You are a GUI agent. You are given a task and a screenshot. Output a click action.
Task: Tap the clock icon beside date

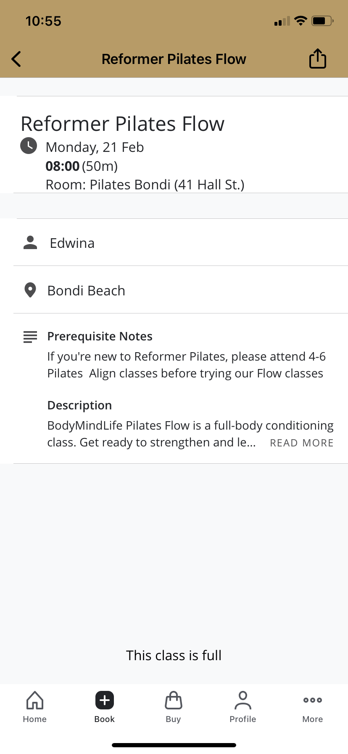tap(29, 146)
